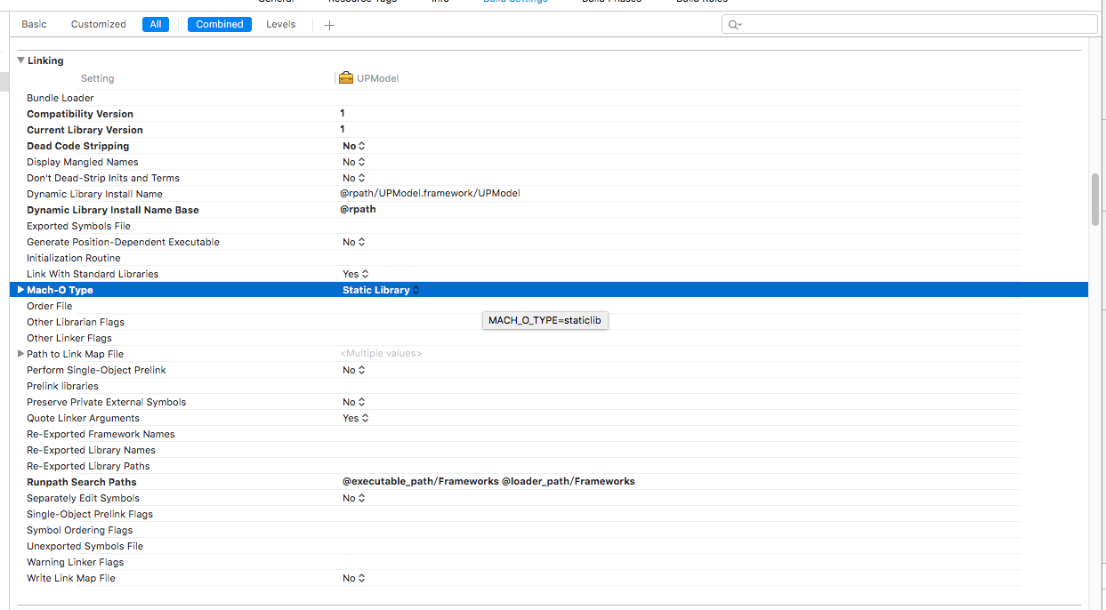
Task: Select the Basic filter tab
Action: click(35, 24)
